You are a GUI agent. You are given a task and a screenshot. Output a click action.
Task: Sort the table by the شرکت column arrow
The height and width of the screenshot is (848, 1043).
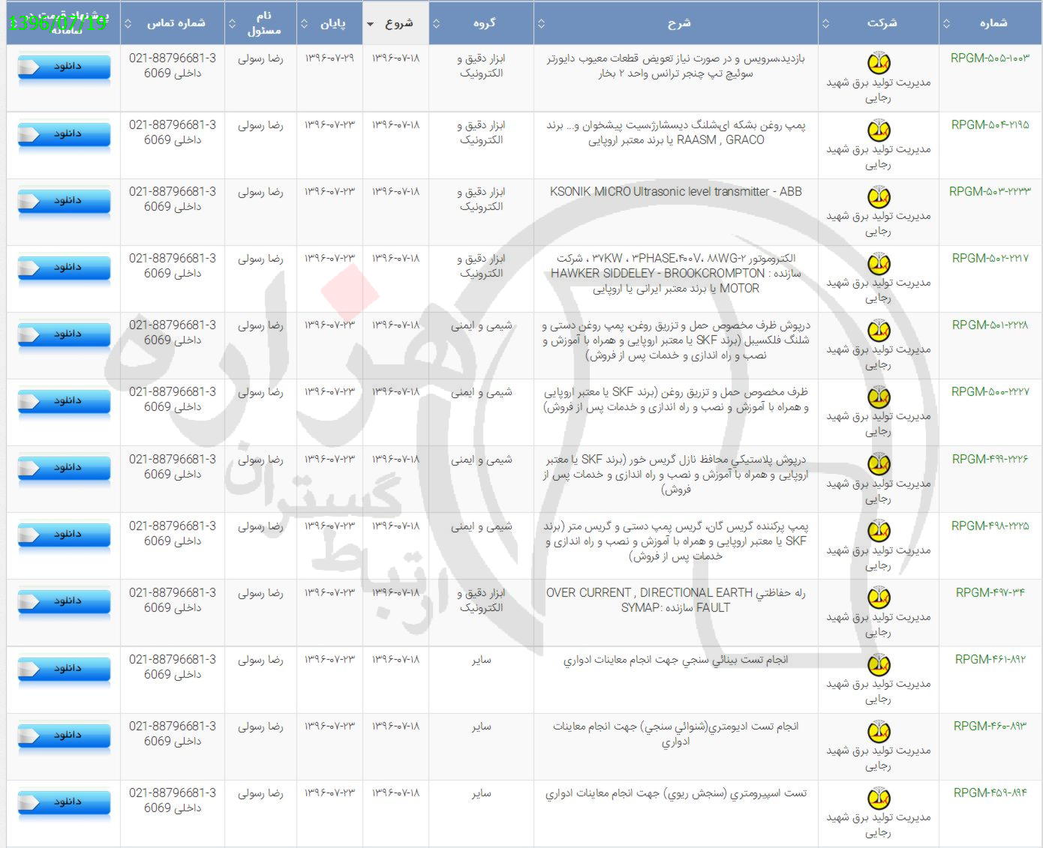coord(826,23)
